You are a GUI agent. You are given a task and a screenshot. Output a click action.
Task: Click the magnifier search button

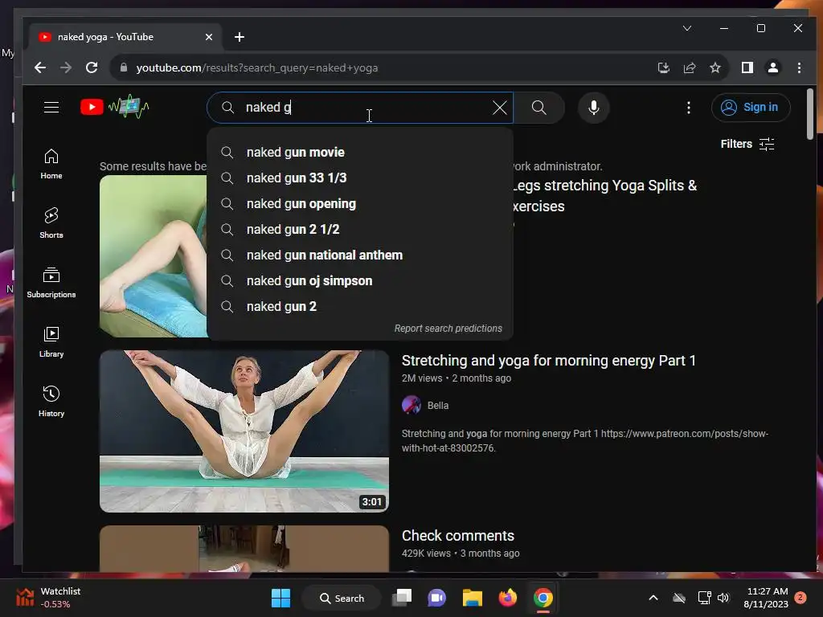[539, 108]
